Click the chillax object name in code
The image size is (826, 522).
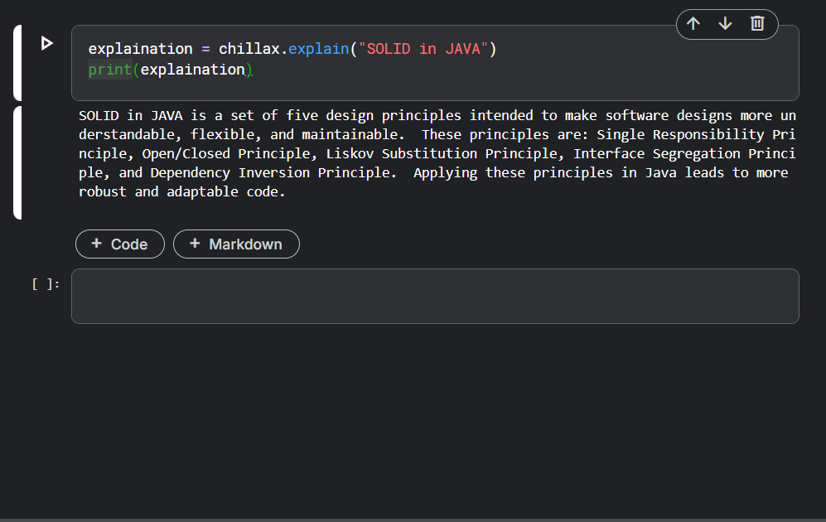(x=249, y=49)
